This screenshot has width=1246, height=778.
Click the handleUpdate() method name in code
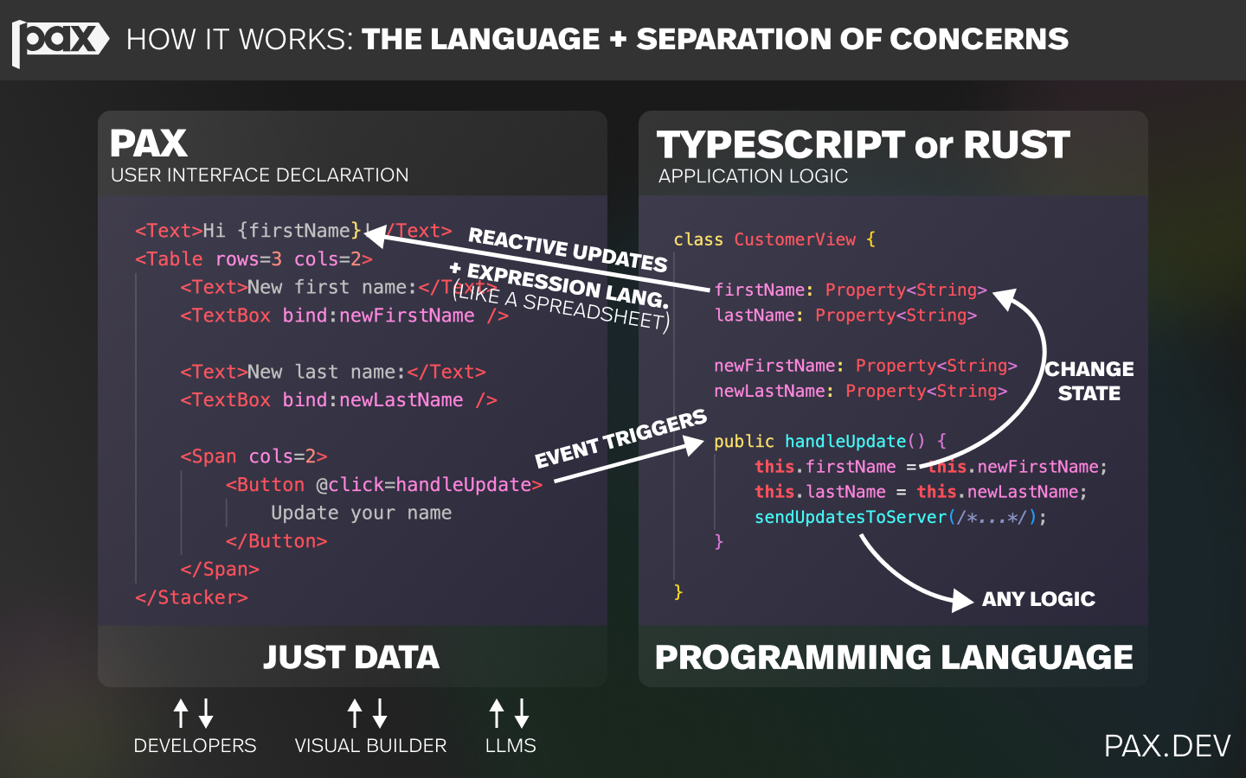(x=845, y=442)
